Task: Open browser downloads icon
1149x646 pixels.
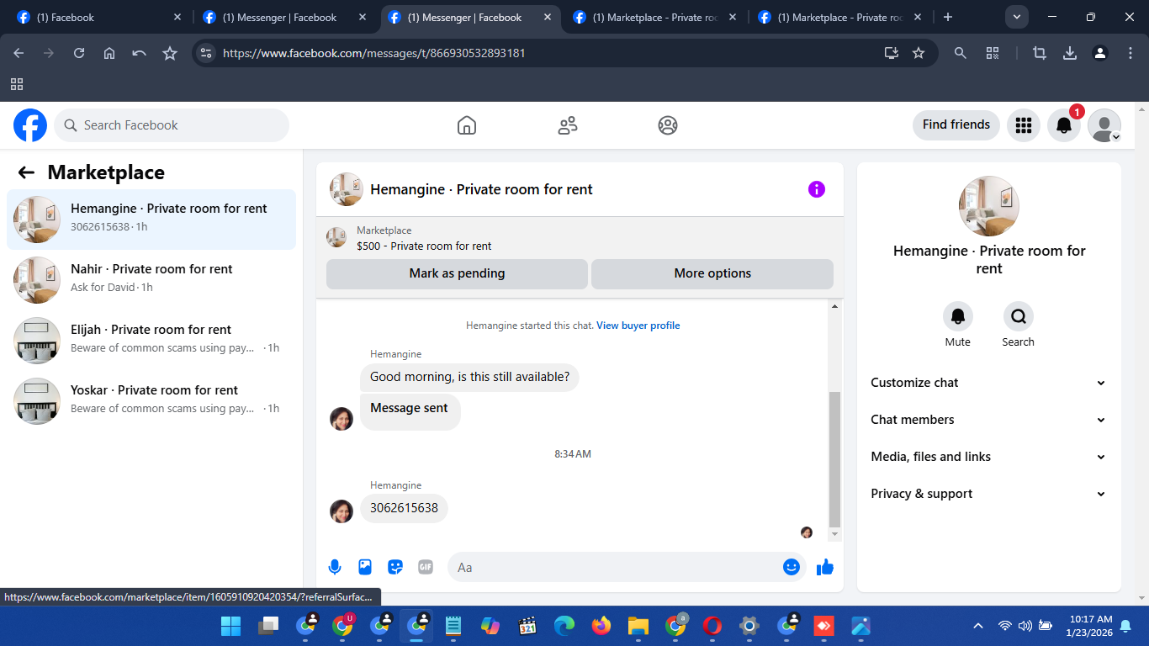Action: click(x=1070, y=53)
